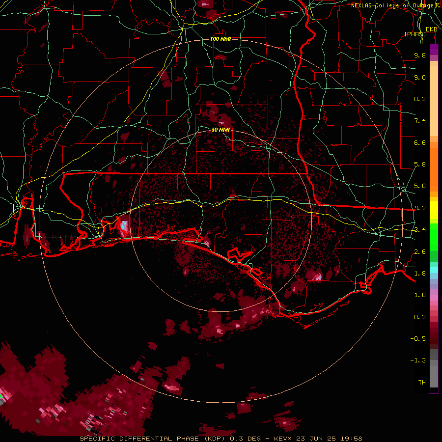442x442 pixels.
Task: Pick the bright green segment of the color bar
Action: pyautogui.click(x=434, y=237)
